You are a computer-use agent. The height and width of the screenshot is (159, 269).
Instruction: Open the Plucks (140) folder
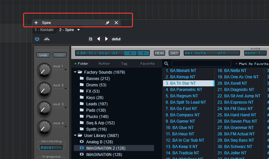pos(97,117)
